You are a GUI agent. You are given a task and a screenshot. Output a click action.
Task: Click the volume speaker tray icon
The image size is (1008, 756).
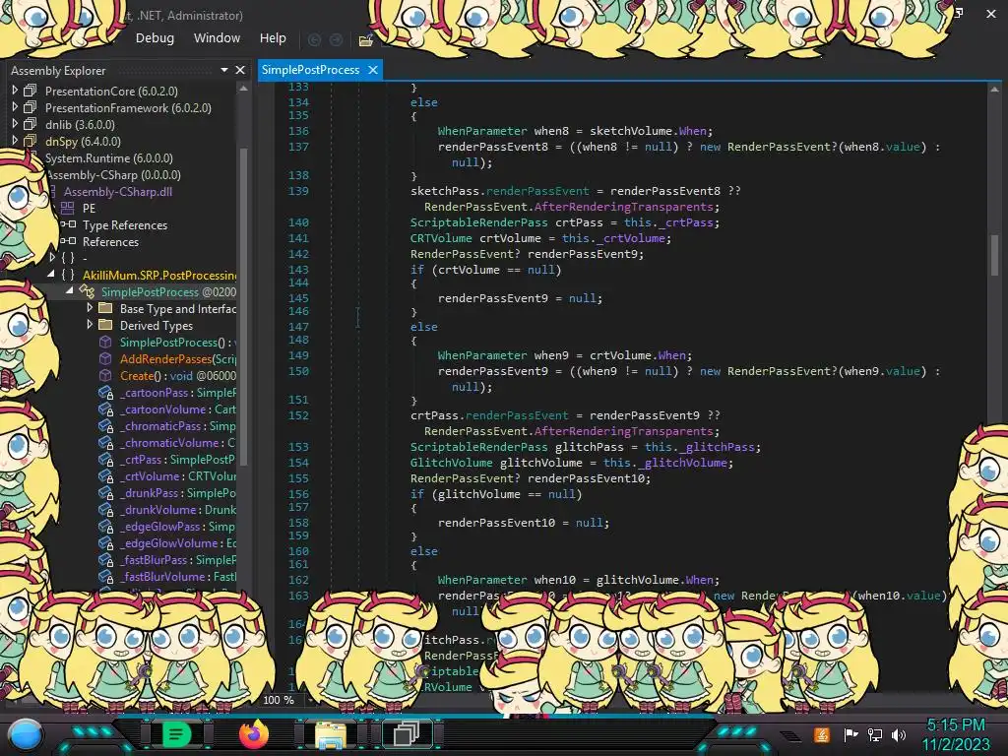pyautogui.click(x=899, y=734)
